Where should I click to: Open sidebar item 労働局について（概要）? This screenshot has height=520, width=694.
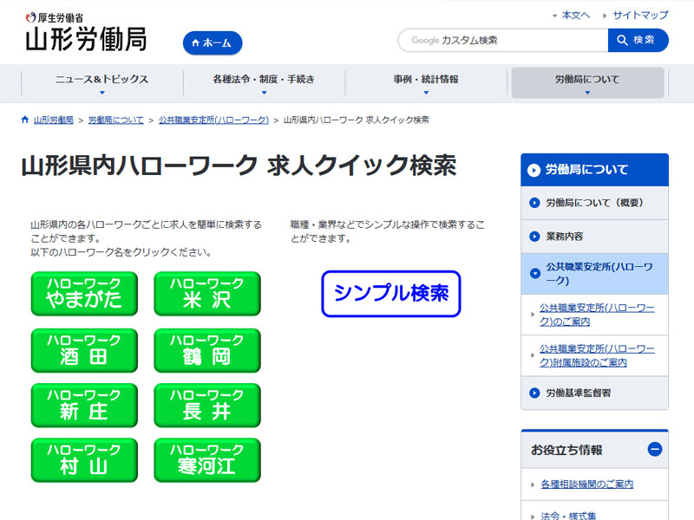(594, 203)
